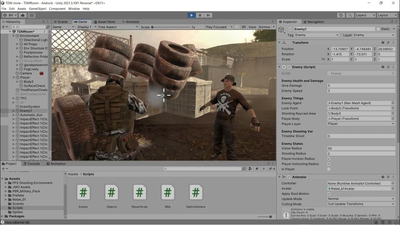Click the global search magnifier icon
This screenshot has height=225, width=400.
click(x=350, y=15)
